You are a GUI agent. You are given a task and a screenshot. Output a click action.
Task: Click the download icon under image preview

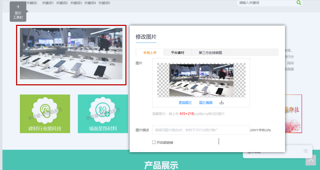[221, 102]
